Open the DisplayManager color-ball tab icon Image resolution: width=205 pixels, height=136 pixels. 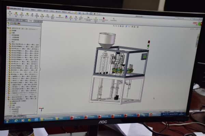[18, 23]
